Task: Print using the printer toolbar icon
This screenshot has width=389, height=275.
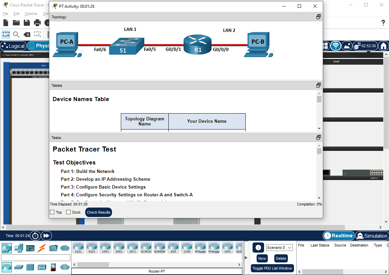Action: click(37, 23)
